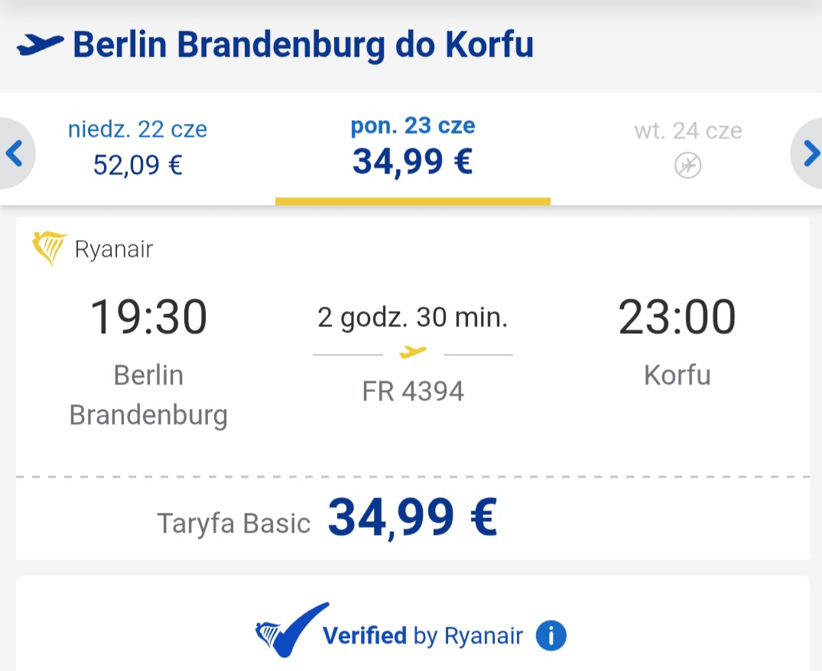Viewport: 822px width, 671px height.
Task: Click flight number FR 4394
Action: (x=413, y=391)
